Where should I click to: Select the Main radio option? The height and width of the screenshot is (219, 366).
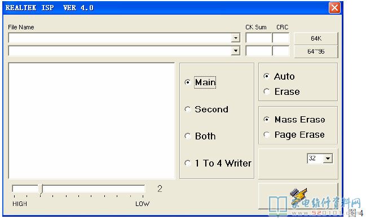[x=188, y=82]
